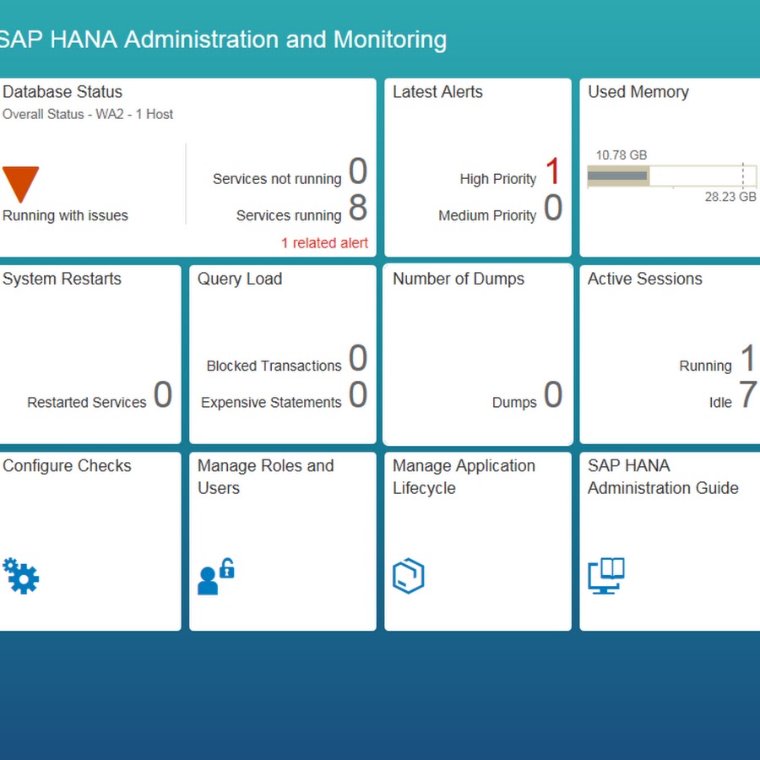Click the Configure Checks tile title
Viewport: 760px width, 760px height.
tap(67, 465)
